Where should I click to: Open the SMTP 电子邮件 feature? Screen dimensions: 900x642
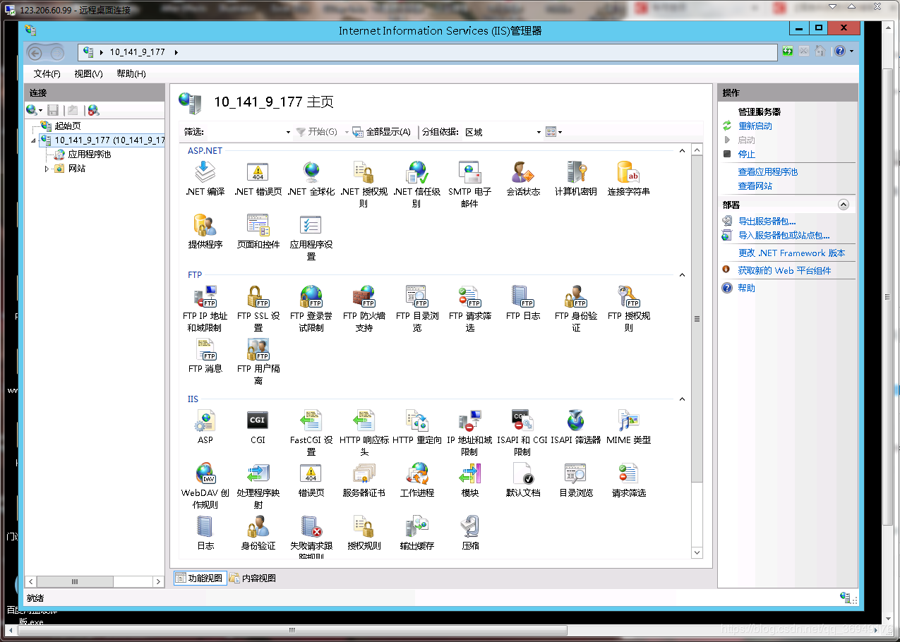469,184
